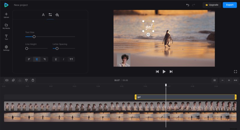240x130 pixels.
Task: Zoom out the timeline
Action: pyautogui.click(x=222, y=80)
